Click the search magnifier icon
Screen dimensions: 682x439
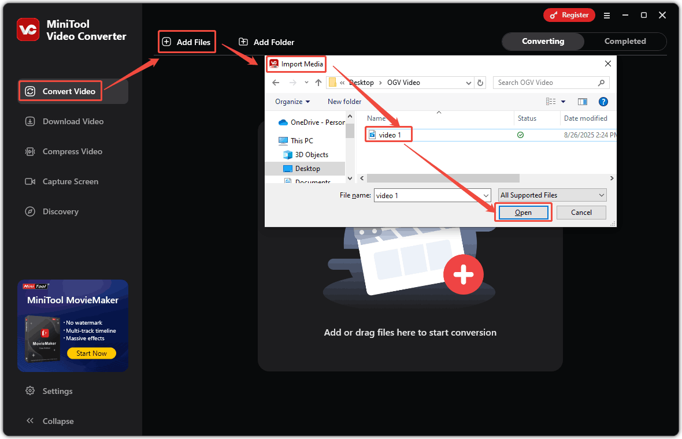coord(601,83)
